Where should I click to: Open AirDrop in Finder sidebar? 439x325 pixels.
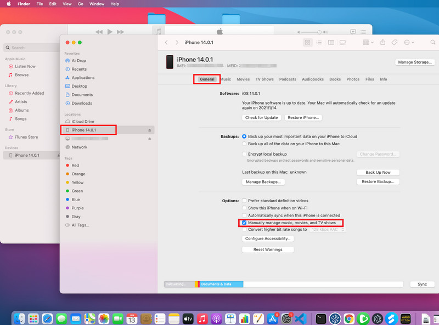coord(78,61)
